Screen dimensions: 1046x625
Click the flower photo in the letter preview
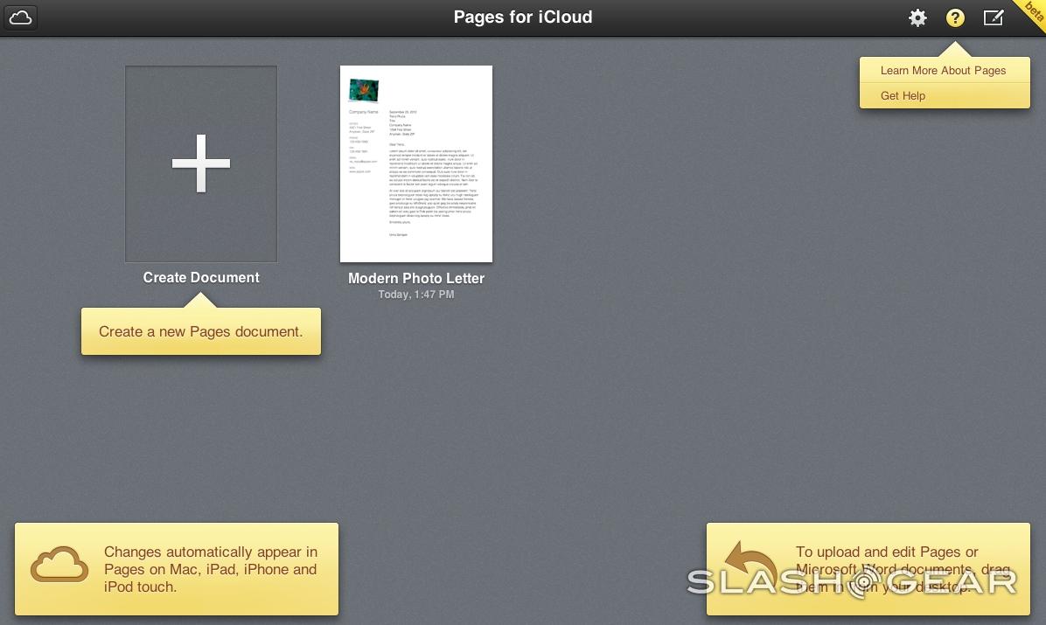point(363,89)
